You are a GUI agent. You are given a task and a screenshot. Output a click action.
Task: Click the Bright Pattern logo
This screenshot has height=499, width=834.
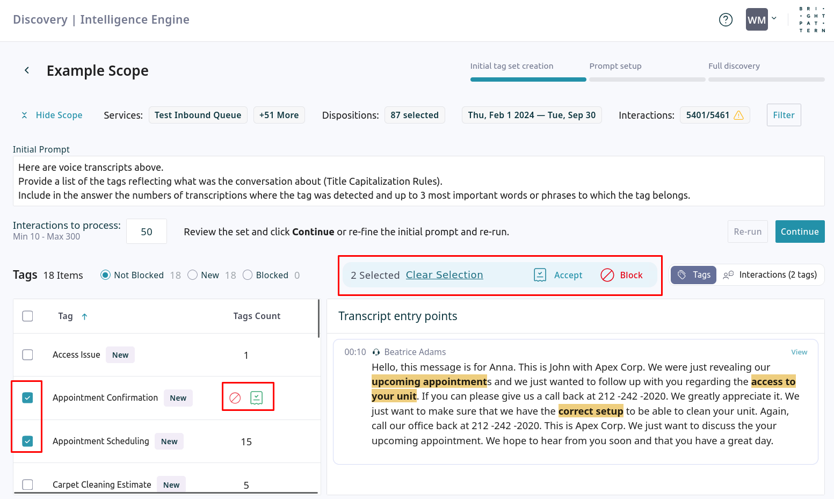pyautogui.click(x=812, y=20)
